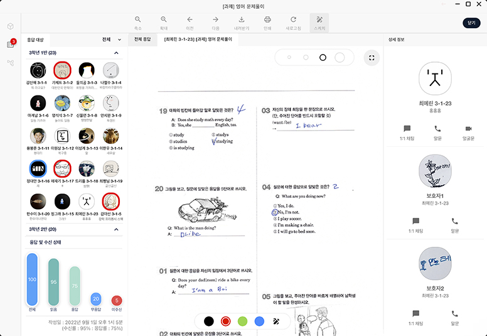
Task: Open 1:1 chat with 보호자1
Action: click(x=415, y=225)
